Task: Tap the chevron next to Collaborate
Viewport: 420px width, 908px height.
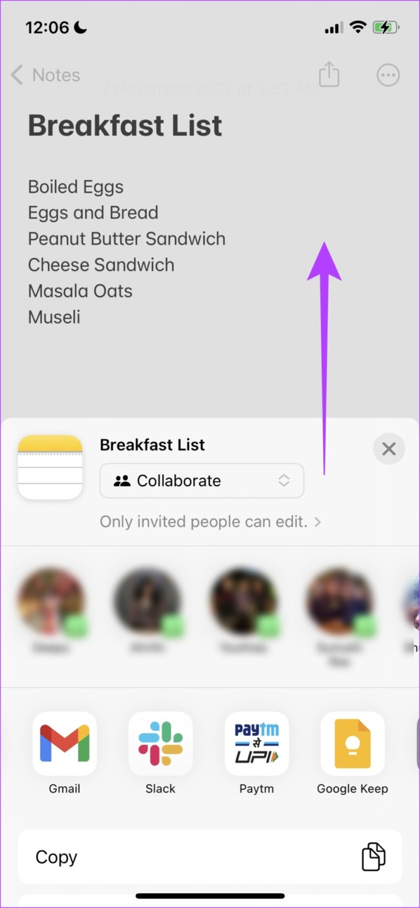Action: 284,481
